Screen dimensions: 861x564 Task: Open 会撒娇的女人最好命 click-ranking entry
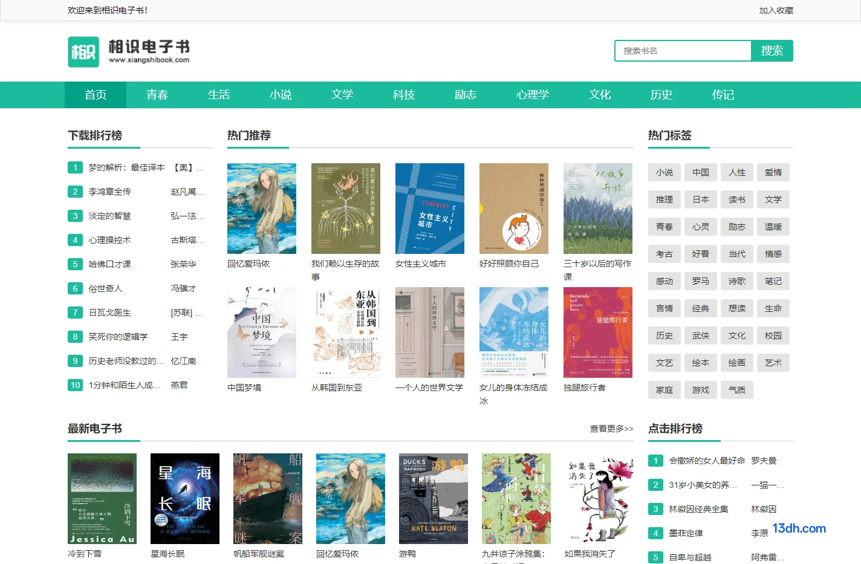click(707, 461)
